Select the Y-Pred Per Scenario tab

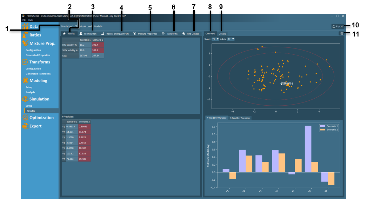(x=240, y=118)
